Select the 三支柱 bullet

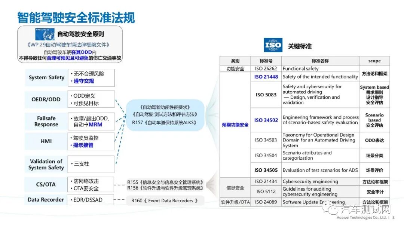click(x=80, y=164)
